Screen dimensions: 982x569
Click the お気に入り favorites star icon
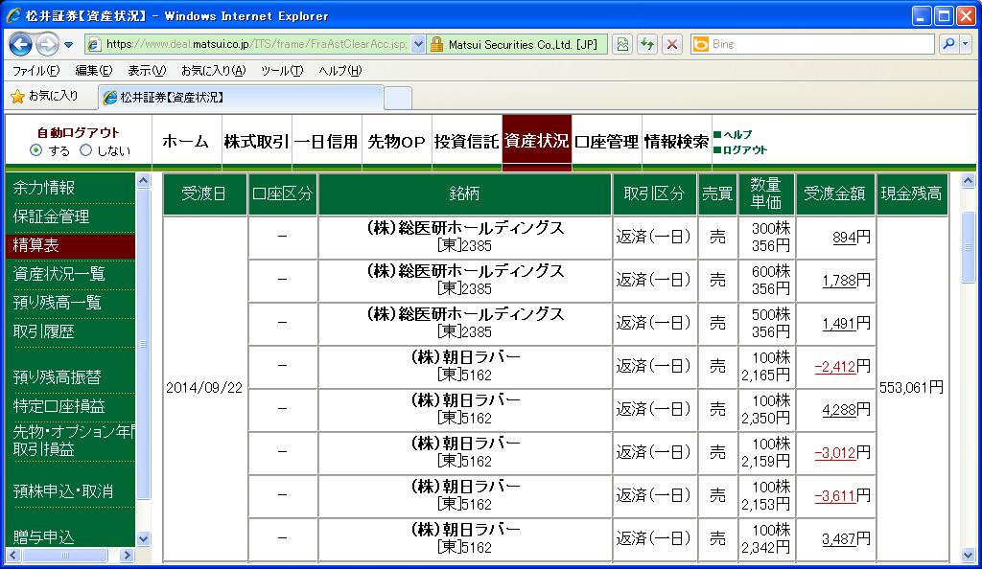coord(17,97)
